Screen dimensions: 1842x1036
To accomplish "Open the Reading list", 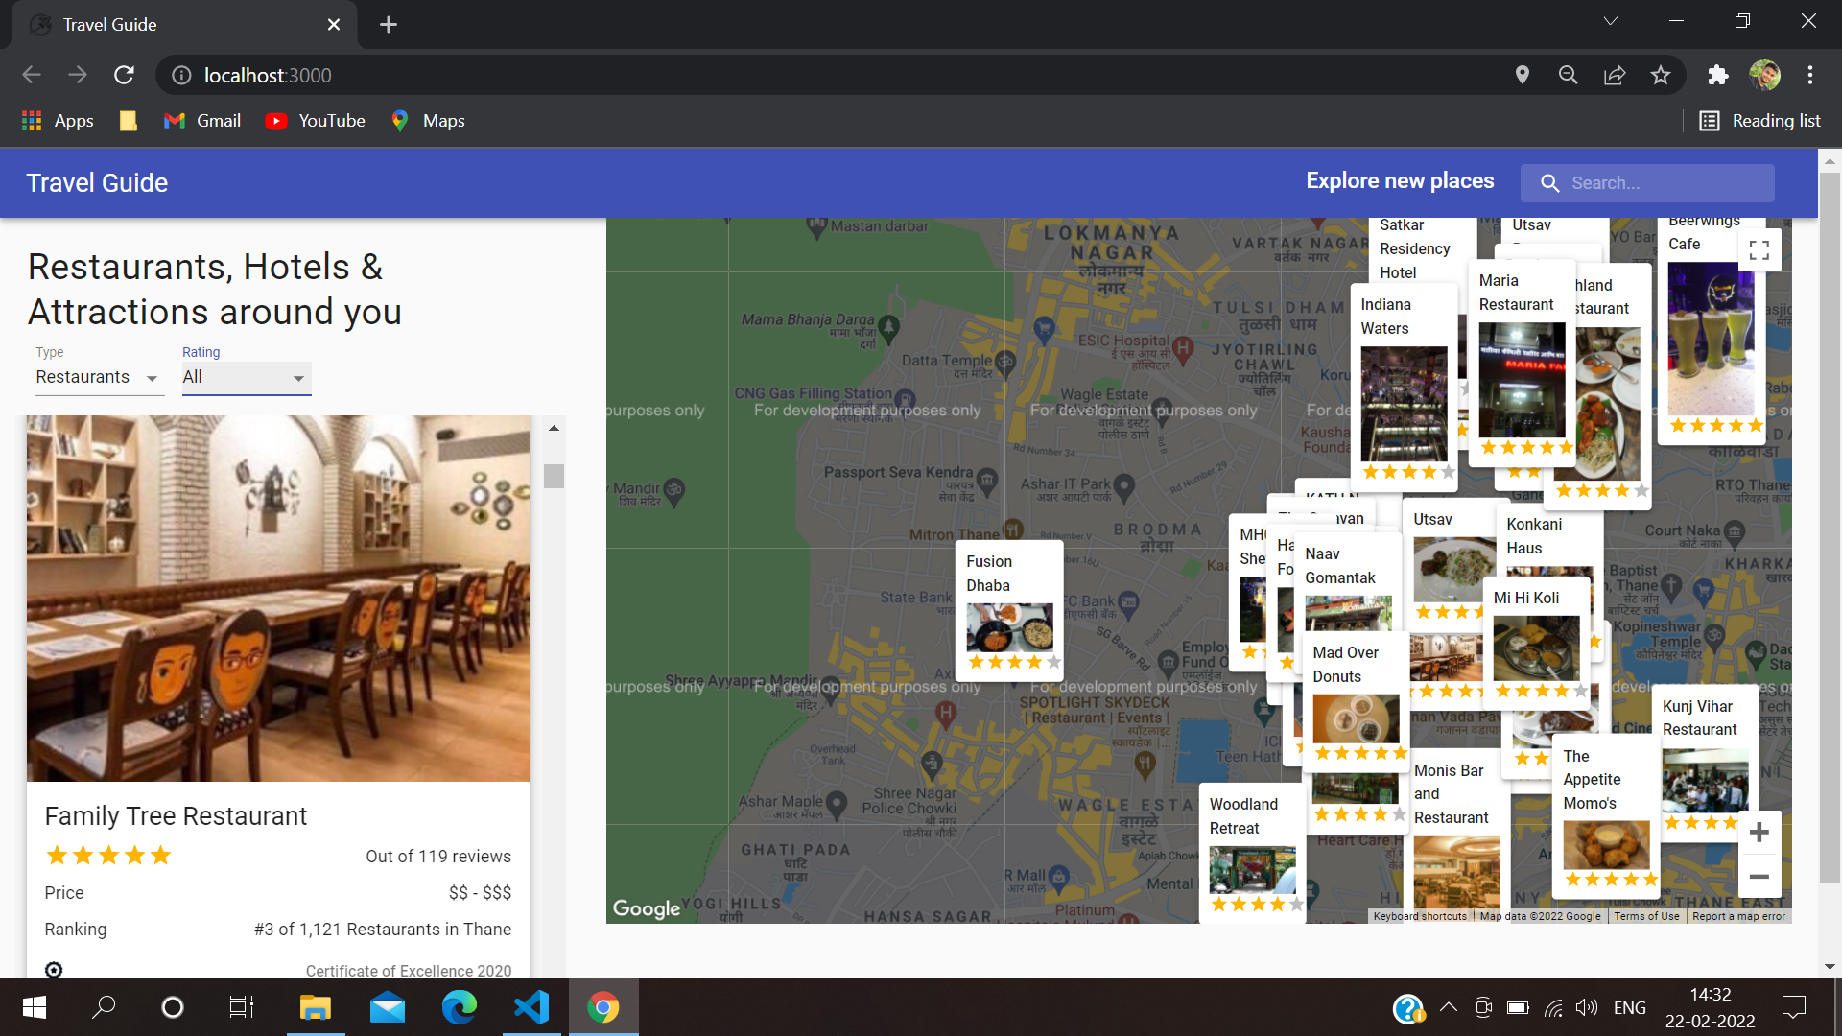I will (x=1759, y=121).
